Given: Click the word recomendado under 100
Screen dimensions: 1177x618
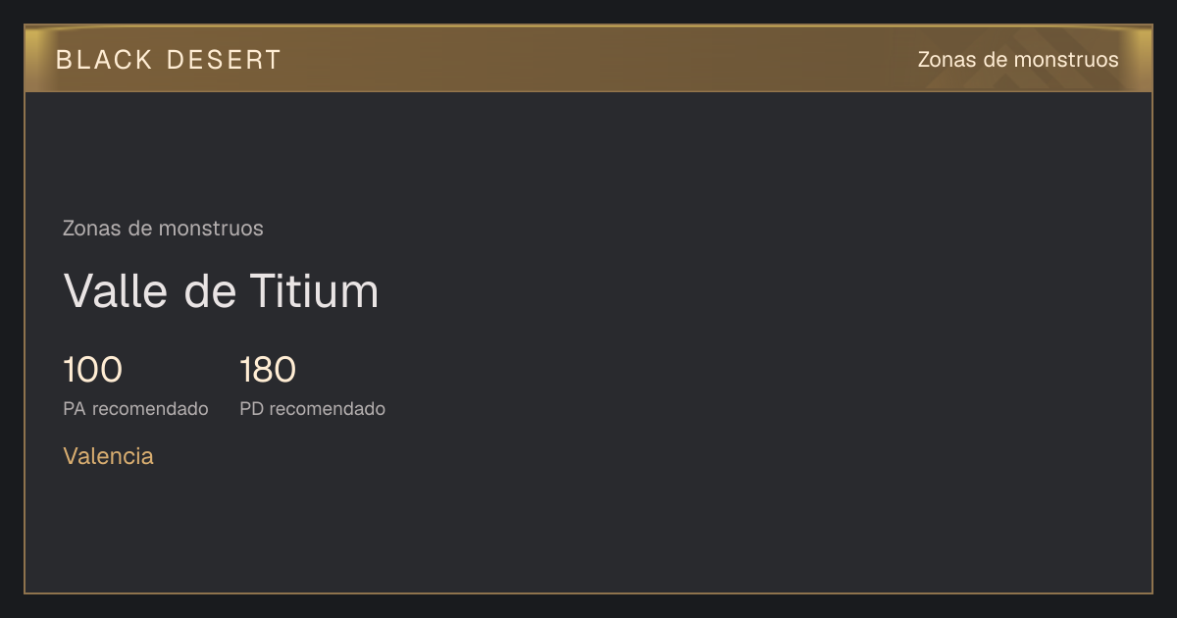Looking at the screenshot, I should [150, 409].
